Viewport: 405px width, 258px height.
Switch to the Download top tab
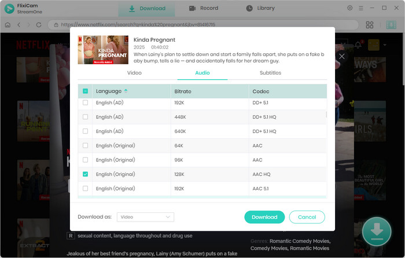147,9
